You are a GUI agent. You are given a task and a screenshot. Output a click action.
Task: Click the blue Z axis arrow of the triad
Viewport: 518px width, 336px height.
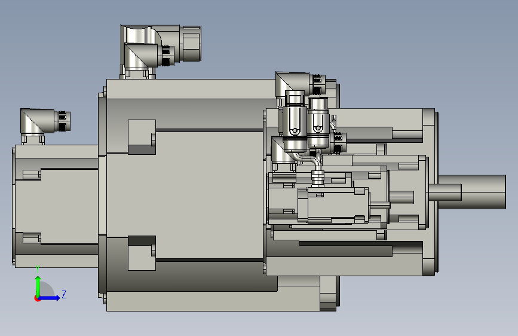click(50, 298)
